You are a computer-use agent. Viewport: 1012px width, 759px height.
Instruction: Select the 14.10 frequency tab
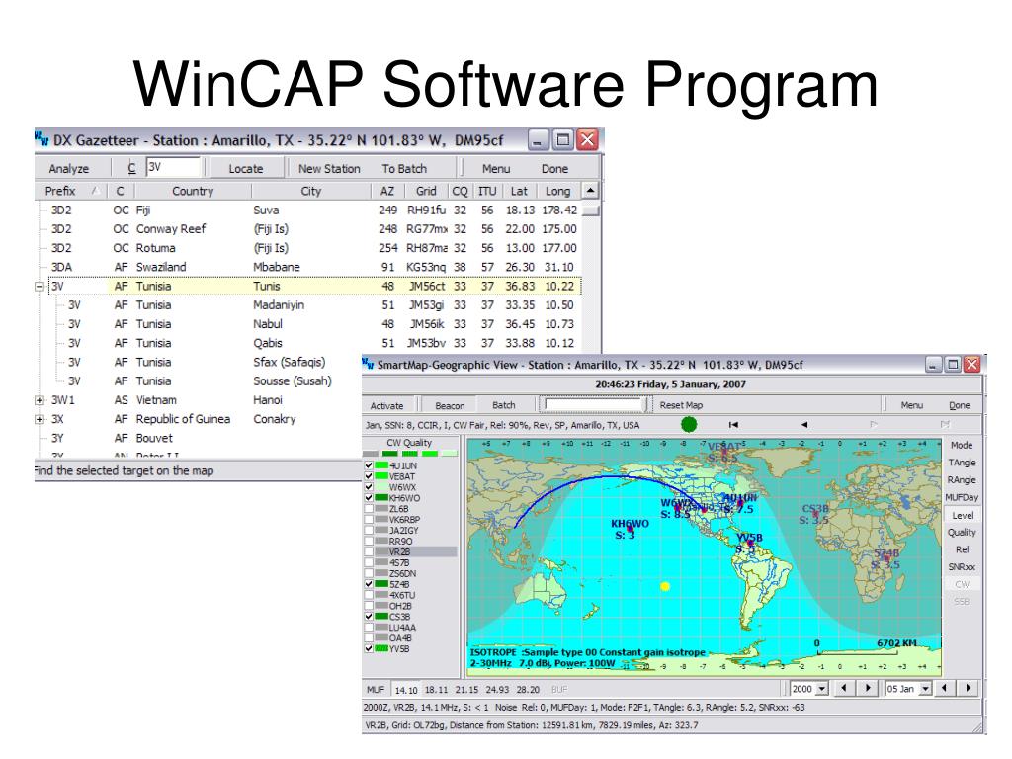(x=406, y=689)
